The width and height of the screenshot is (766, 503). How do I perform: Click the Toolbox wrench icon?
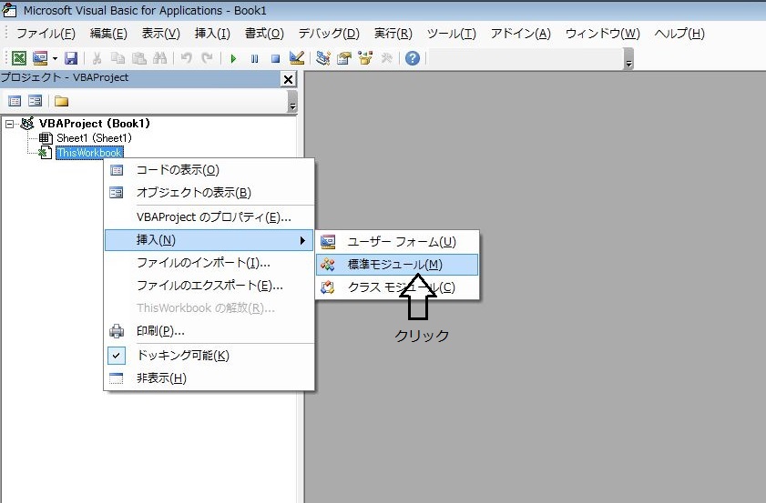[x=387, y=58]
